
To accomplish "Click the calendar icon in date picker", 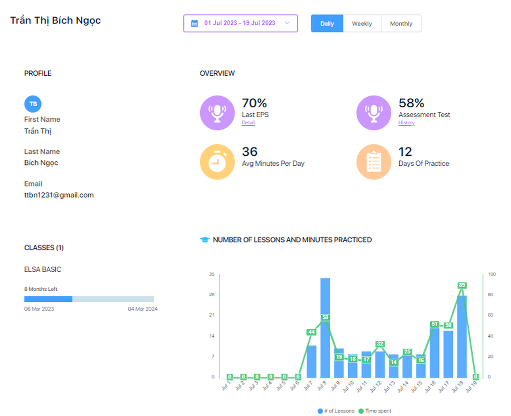I will [x=195, y=23].
